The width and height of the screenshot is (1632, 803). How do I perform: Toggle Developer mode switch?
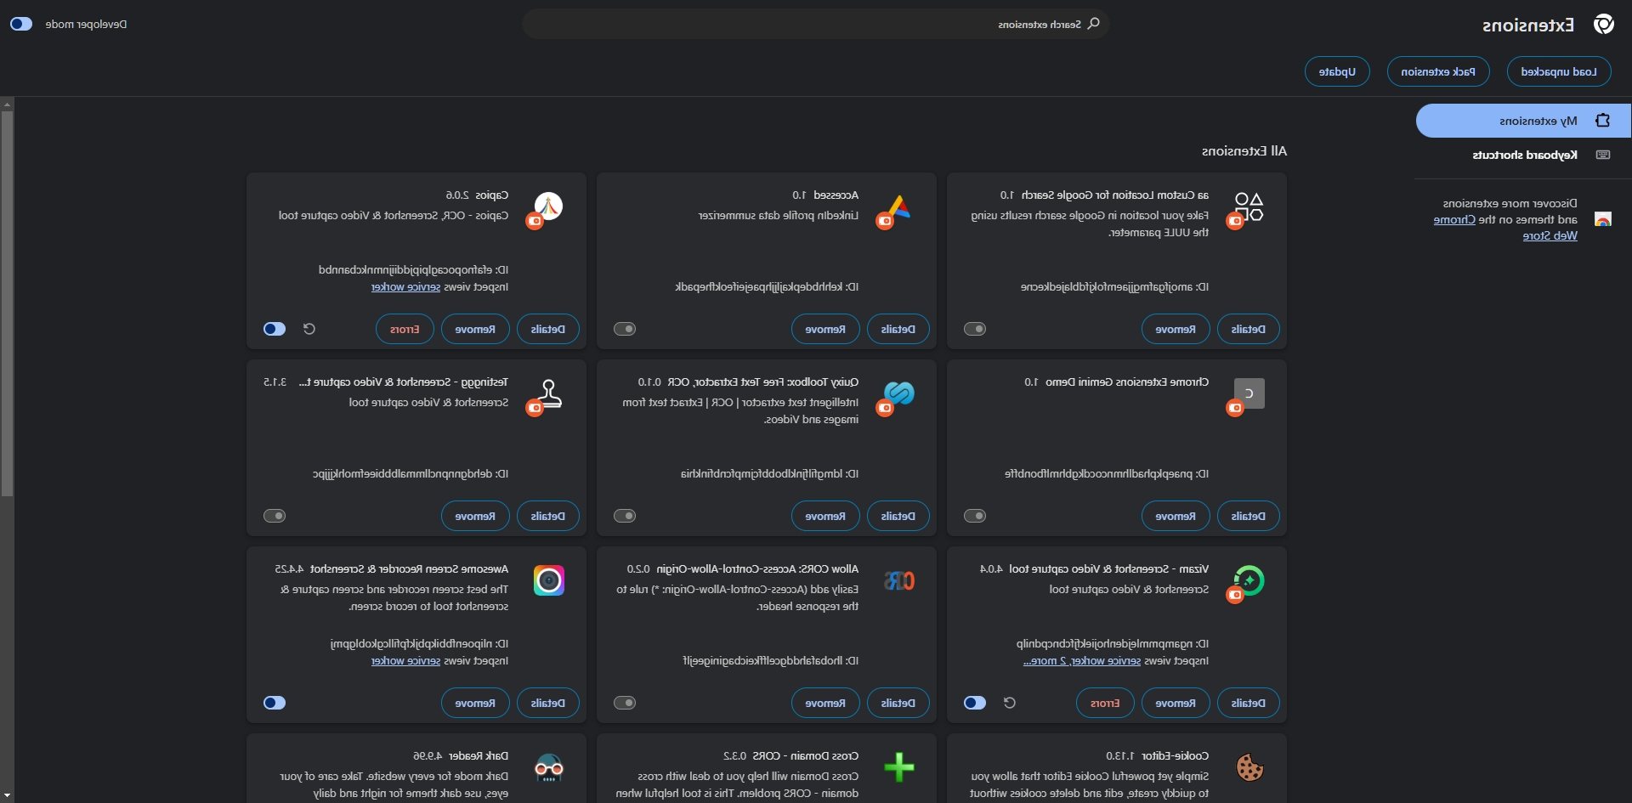coord(21,24)
